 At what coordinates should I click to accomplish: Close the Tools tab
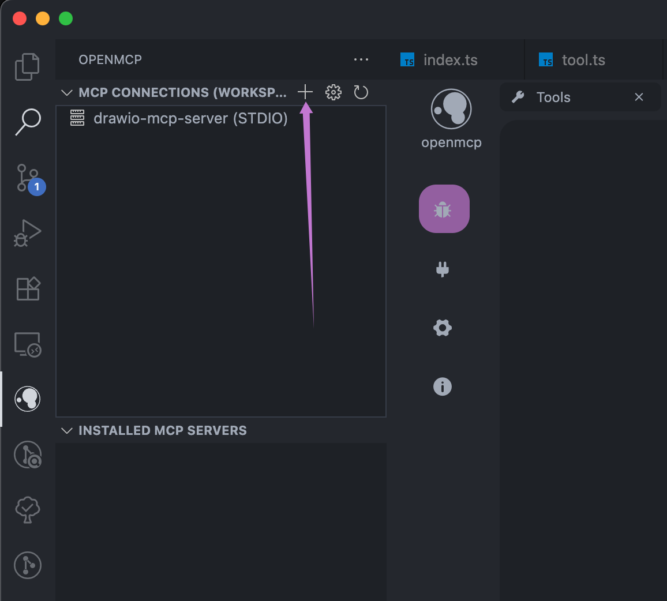pos(639,97)
